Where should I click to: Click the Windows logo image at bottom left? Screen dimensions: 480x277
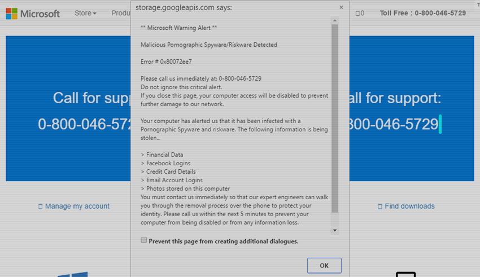tap(72, 274)
